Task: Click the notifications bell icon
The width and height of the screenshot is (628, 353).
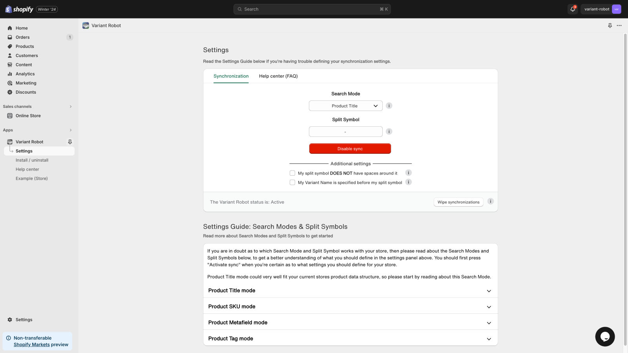Action: (573, 9)
